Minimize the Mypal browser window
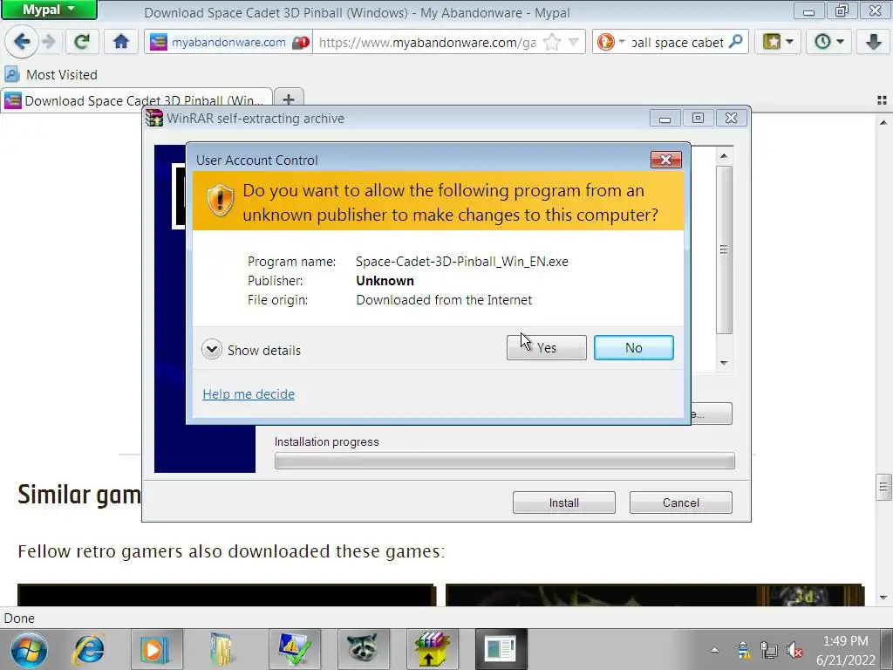 click(808, 10)
